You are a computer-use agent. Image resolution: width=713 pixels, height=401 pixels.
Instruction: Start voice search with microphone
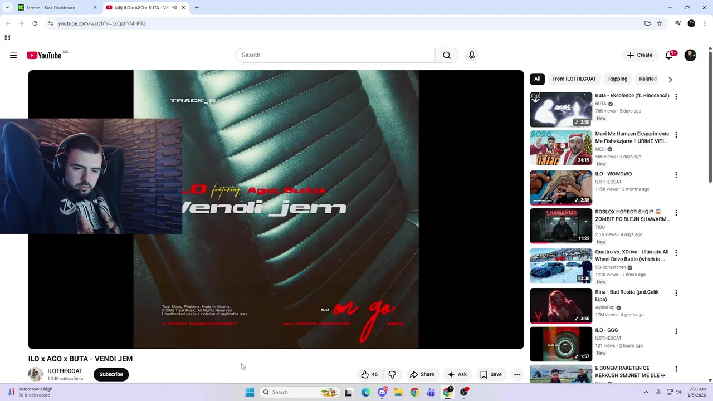pyautogui.click(x=472, y=55)
